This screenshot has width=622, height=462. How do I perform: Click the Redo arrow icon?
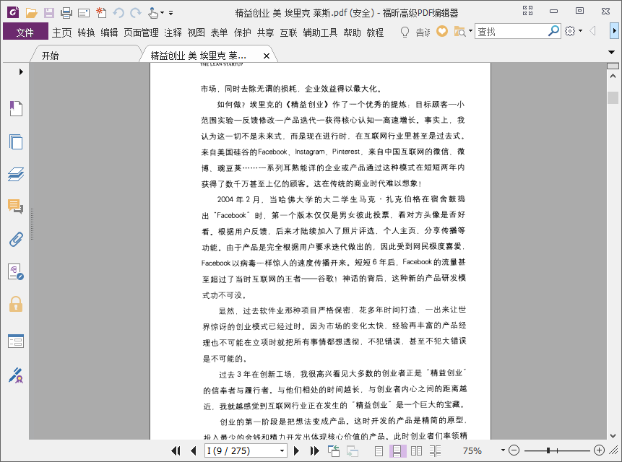pyautogui.click(x=136, y=13)
